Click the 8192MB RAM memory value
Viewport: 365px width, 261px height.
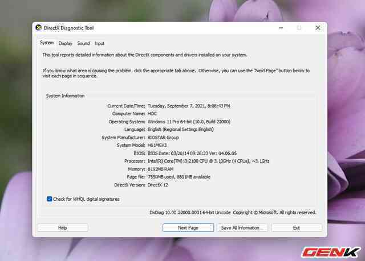click(x=160, y=169)
